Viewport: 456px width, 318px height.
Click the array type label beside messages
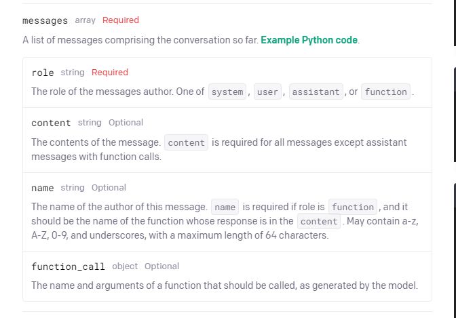point(85,20)
